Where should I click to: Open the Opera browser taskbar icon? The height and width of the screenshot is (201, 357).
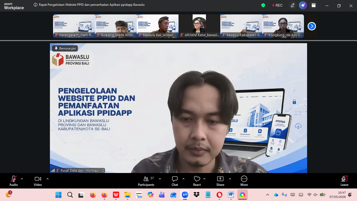click(x=219, y=195)
